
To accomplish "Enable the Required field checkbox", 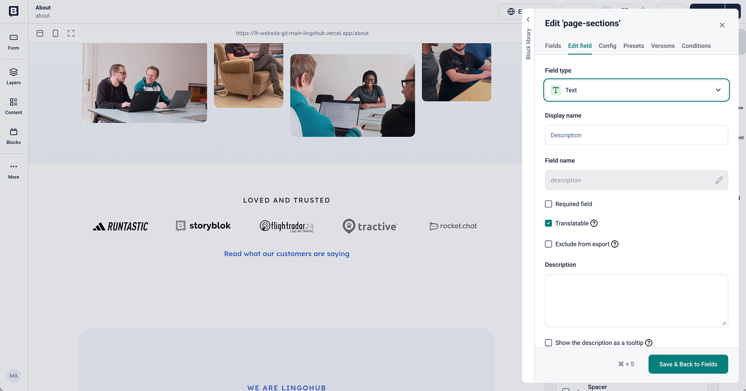I will [x=548, y=204].
